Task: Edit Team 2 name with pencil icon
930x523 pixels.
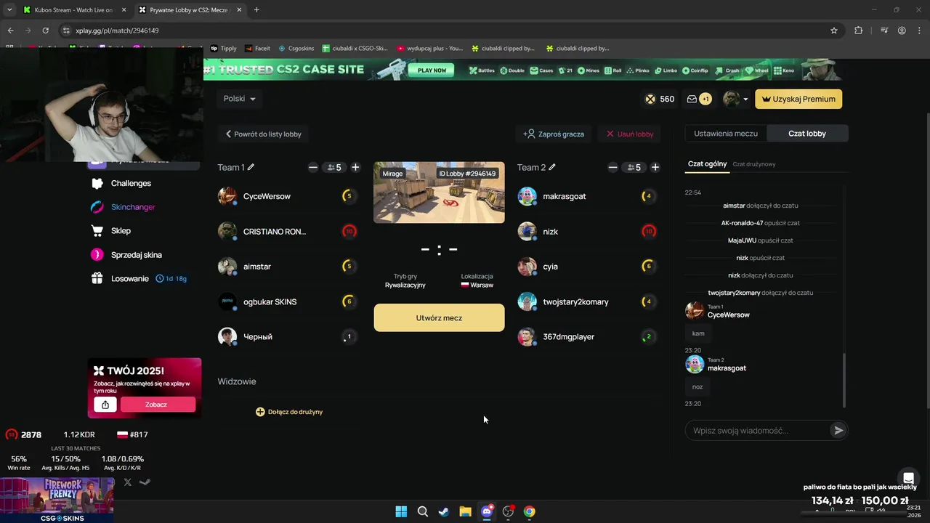Action: tap(552, 167)
